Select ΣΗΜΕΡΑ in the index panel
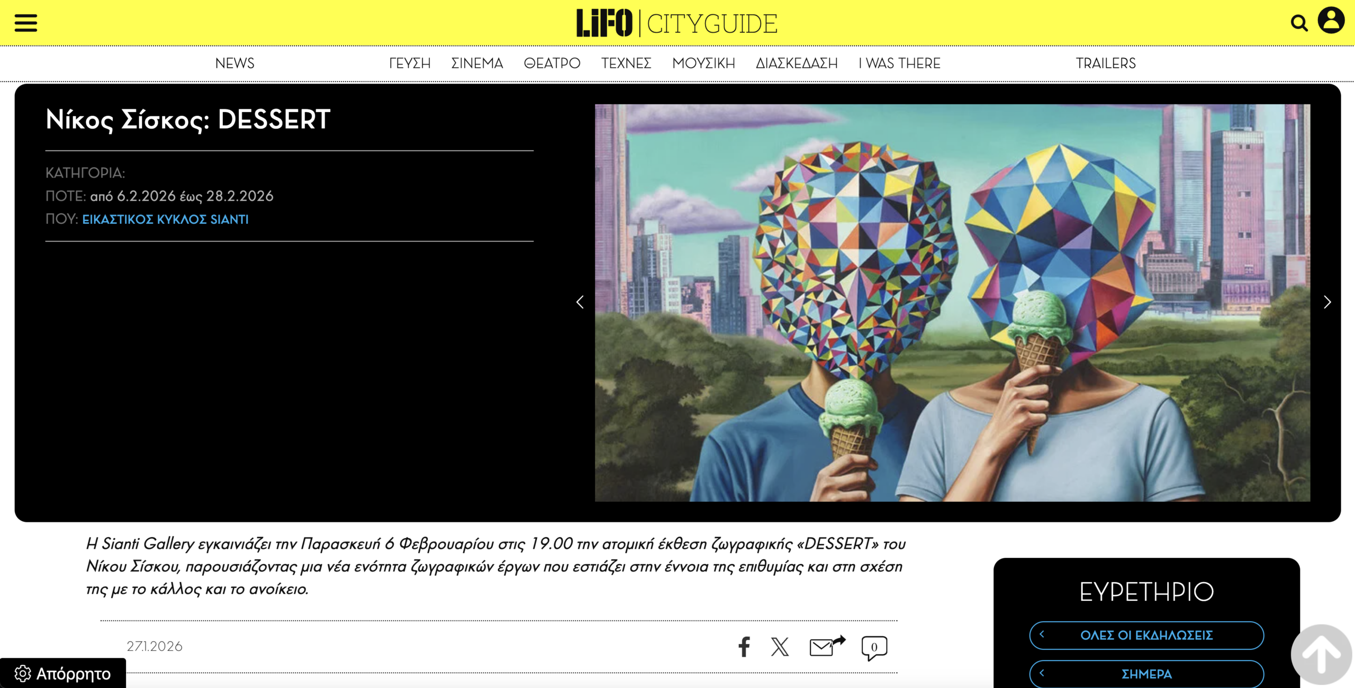1355x688 pixels. (1146, 674)
